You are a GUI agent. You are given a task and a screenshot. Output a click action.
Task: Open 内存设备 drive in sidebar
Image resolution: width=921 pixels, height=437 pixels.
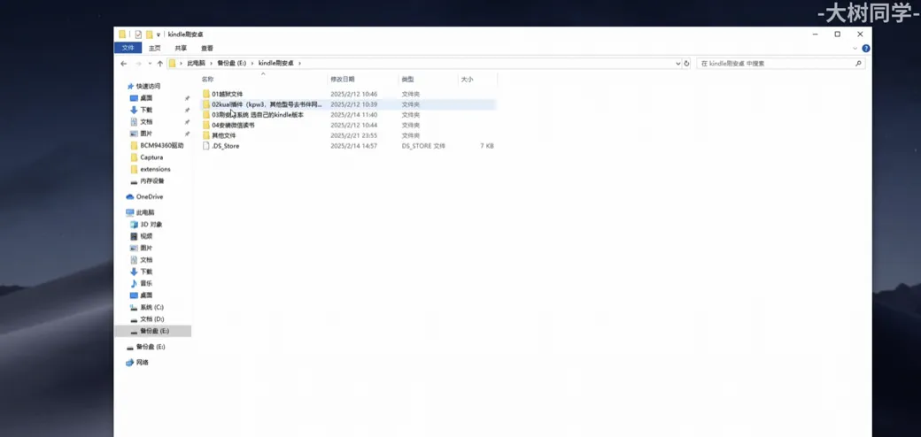coord(152,181)
